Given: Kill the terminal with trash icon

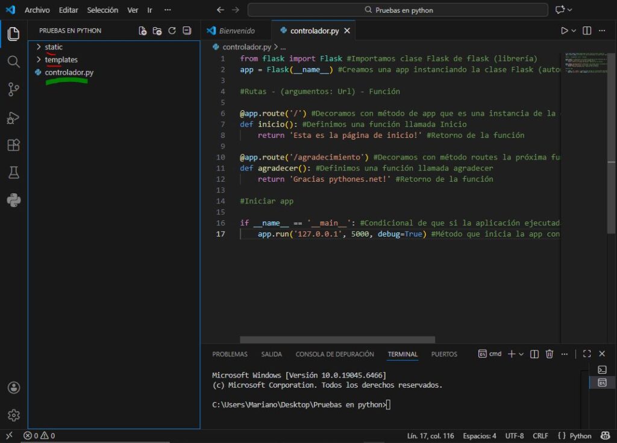Looking at the screenshot, I should 549,354.
